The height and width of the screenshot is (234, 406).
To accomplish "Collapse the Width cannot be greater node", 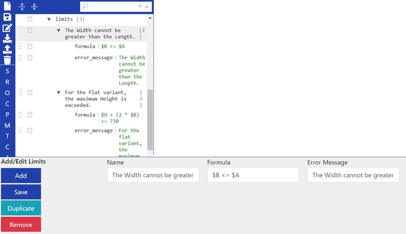I will [x=58, y=31].
